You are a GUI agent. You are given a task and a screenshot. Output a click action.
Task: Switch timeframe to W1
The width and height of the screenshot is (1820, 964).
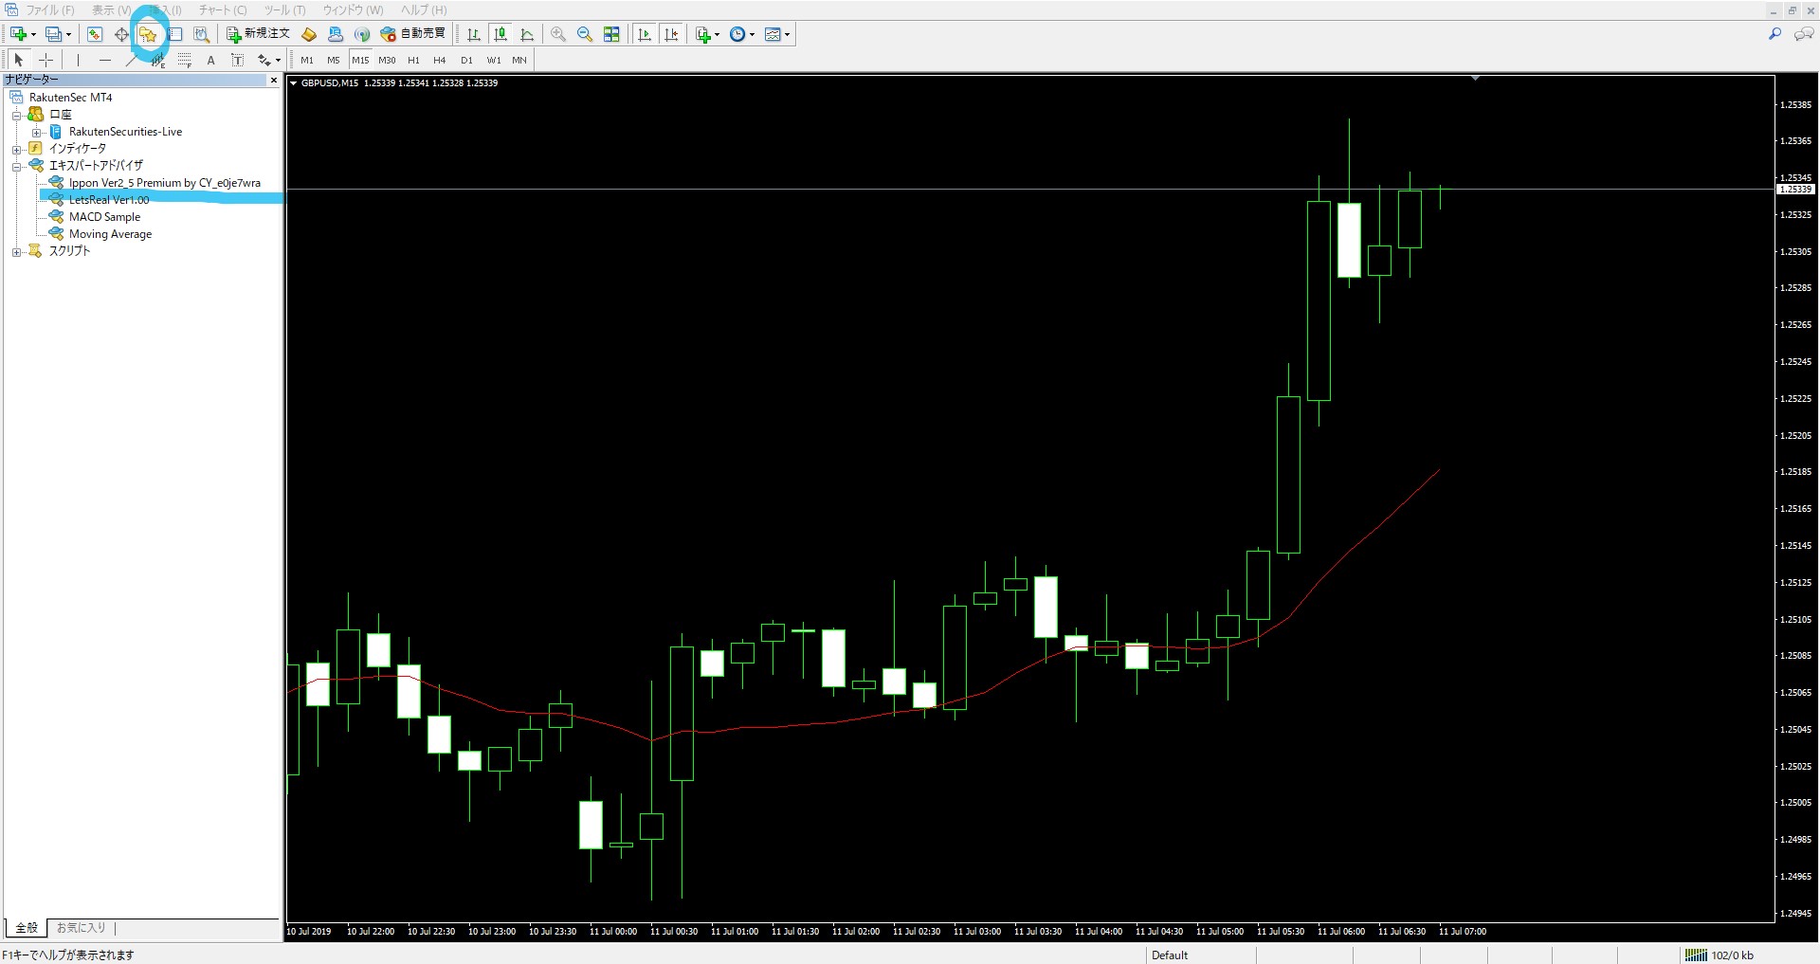(x=494, y=60)
